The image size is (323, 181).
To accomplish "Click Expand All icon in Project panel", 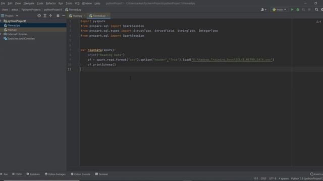I will coord(45,16).
